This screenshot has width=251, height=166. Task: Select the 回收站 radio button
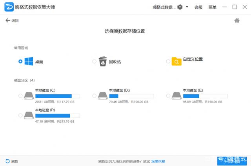click(94, 61)
